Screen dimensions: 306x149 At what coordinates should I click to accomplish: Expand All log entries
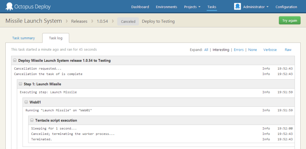click(206, 50)
